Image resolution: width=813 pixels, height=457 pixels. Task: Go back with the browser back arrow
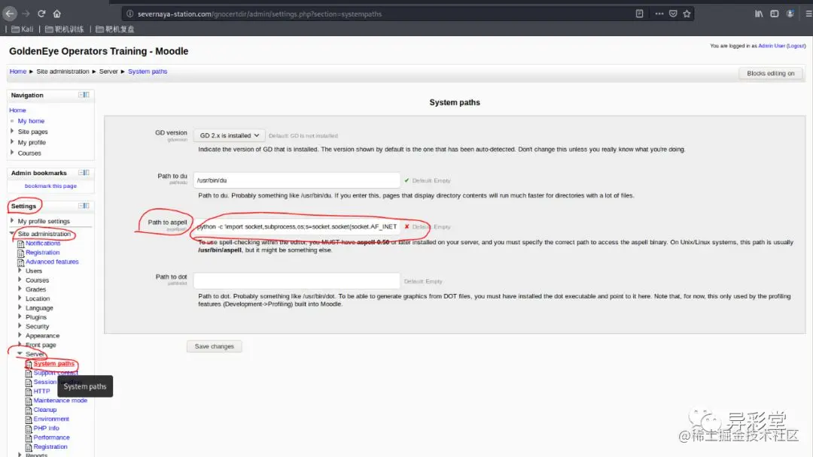(10, 14)
